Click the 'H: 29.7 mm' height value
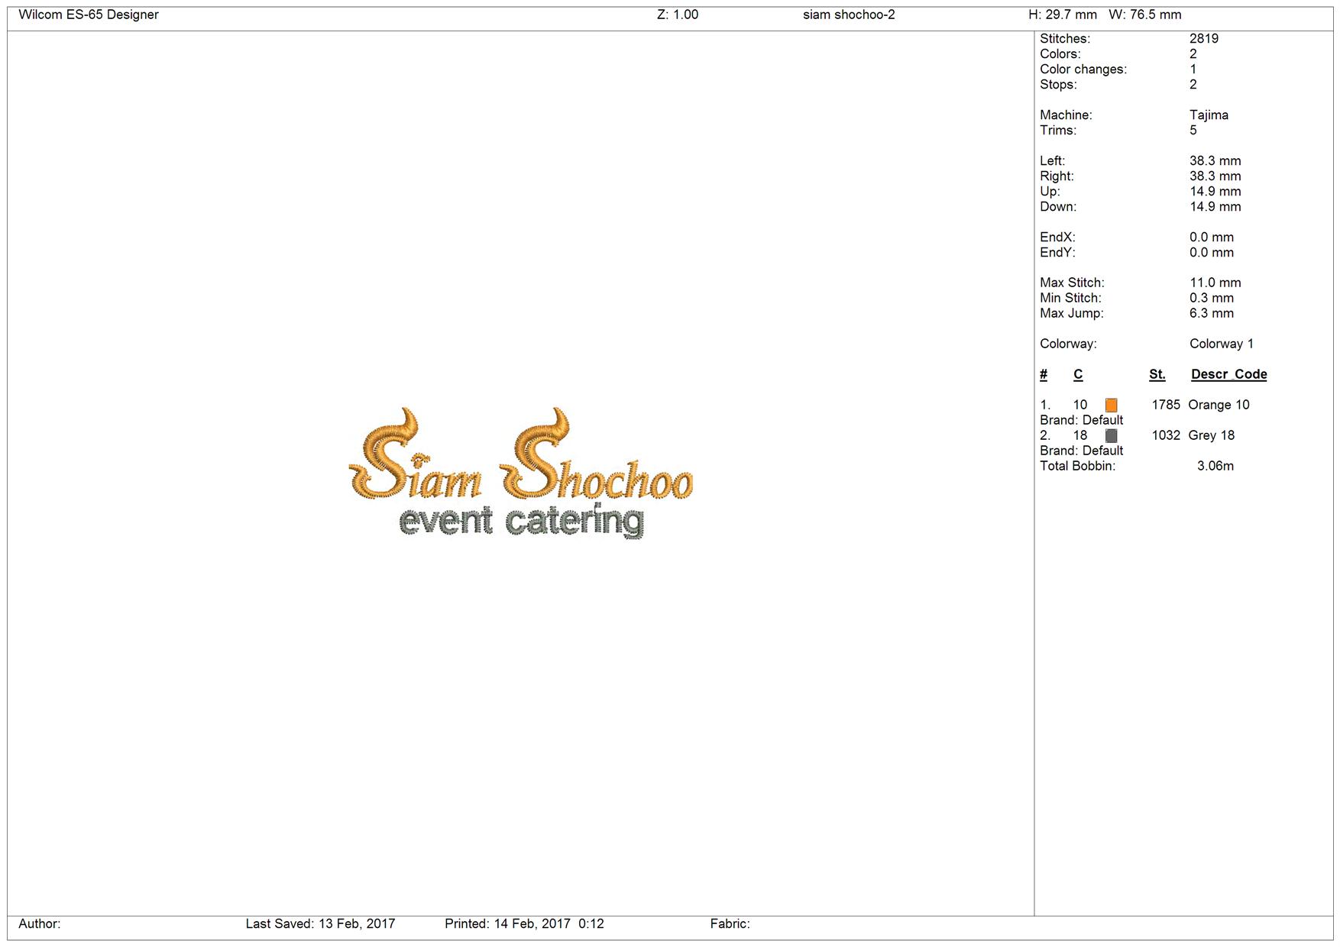Screen dimensions: 1340x947 tap(1063, 15)
